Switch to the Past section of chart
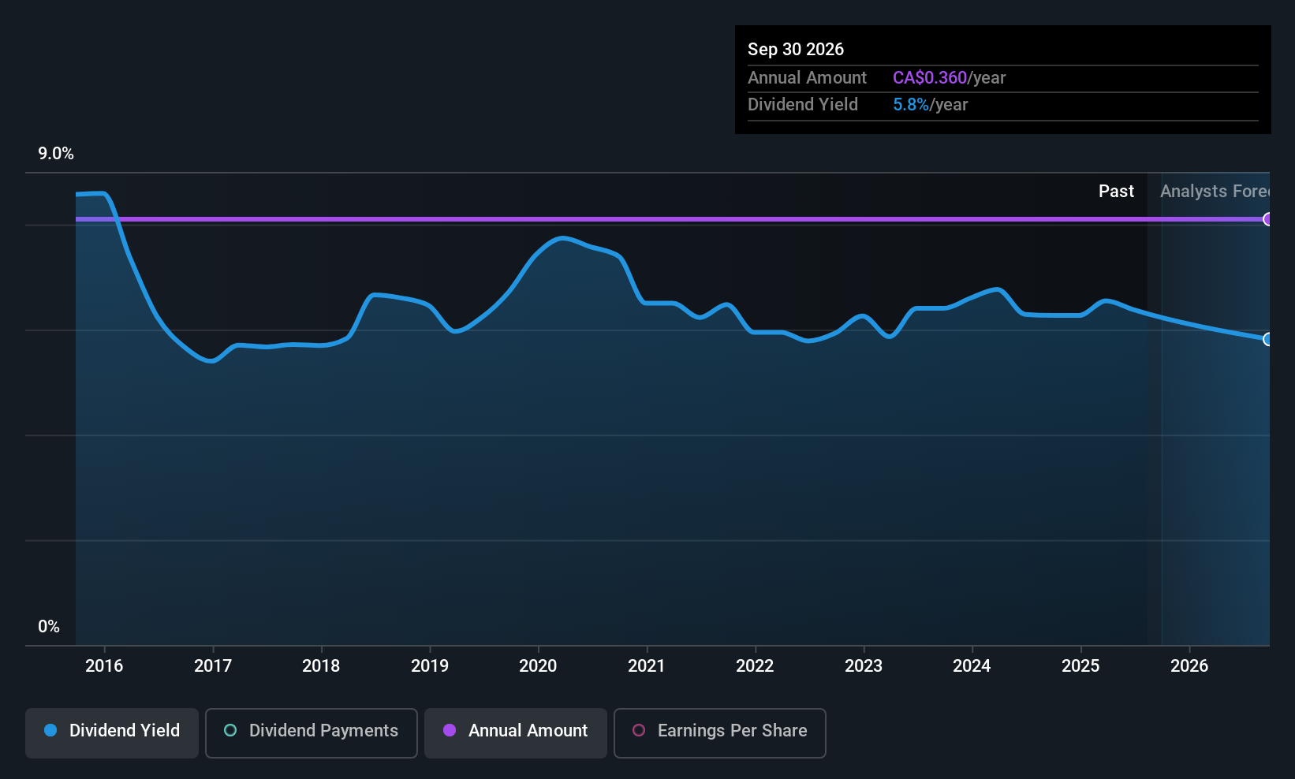Screen dimensions: 1295x779 1117,191
